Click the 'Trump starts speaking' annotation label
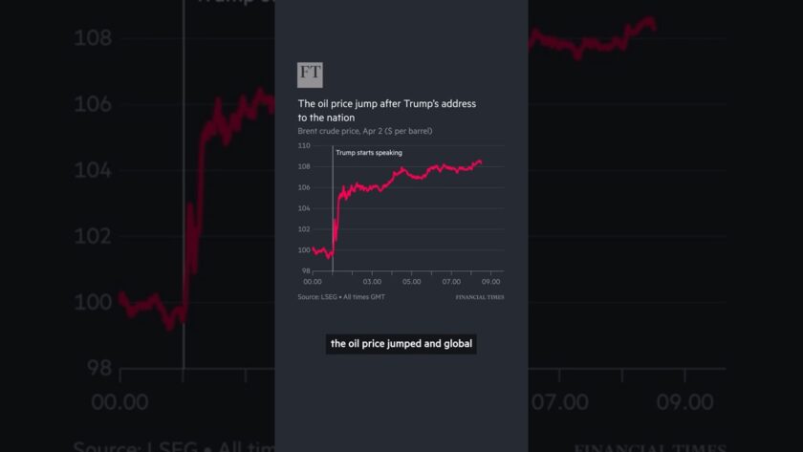This screenshot has height=452, width=803. tap(369, 153)
